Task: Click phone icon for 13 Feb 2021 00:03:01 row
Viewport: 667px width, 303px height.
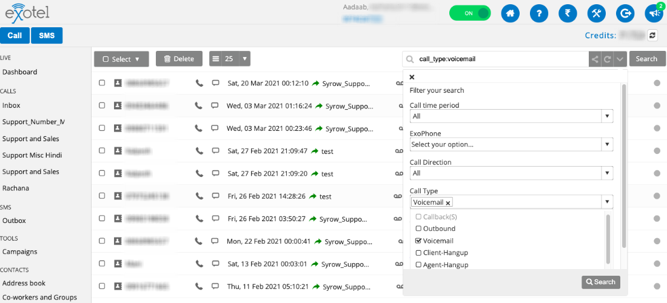Action: coord(199,264)
